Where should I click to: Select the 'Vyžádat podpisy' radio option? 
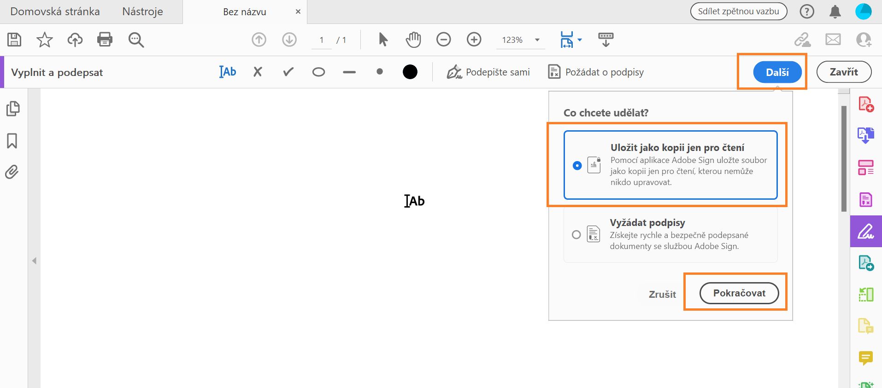point(576,235)
